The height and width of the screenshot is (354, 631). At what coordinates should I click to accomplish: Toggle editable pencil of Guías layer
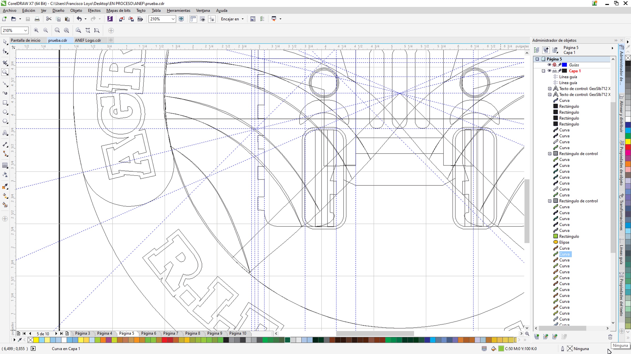pos(559,65)
